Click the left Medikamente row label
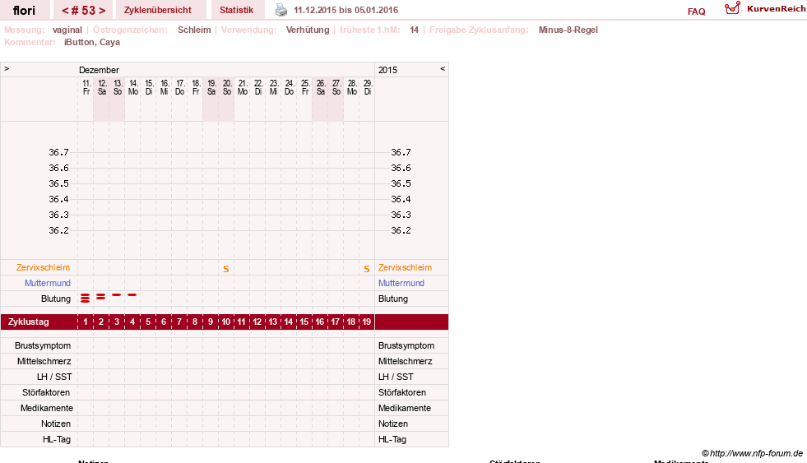 [x=47, y=408]
